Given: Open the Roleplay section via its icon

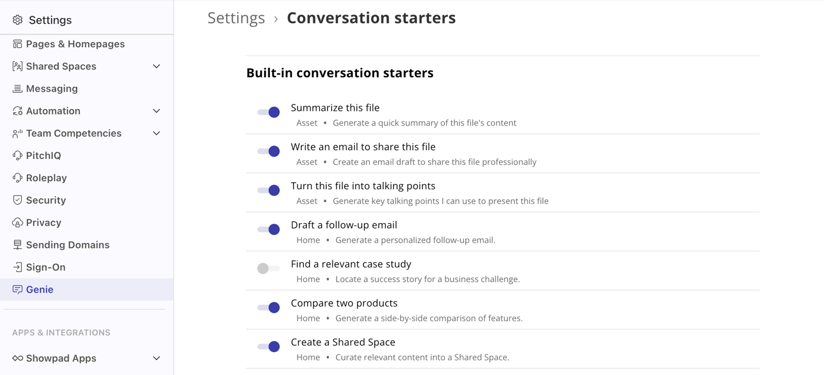Looking at the screenshot, I should pos(16,178).
